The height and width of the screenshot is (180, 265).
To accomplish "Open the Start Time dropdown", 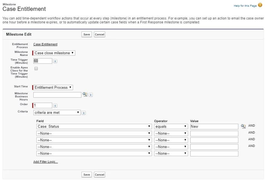I will tap(53, 88).
